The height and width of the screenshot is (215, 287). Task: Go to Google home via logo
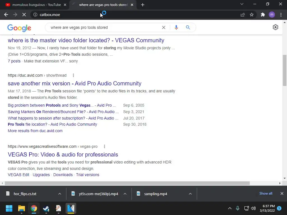19,28
